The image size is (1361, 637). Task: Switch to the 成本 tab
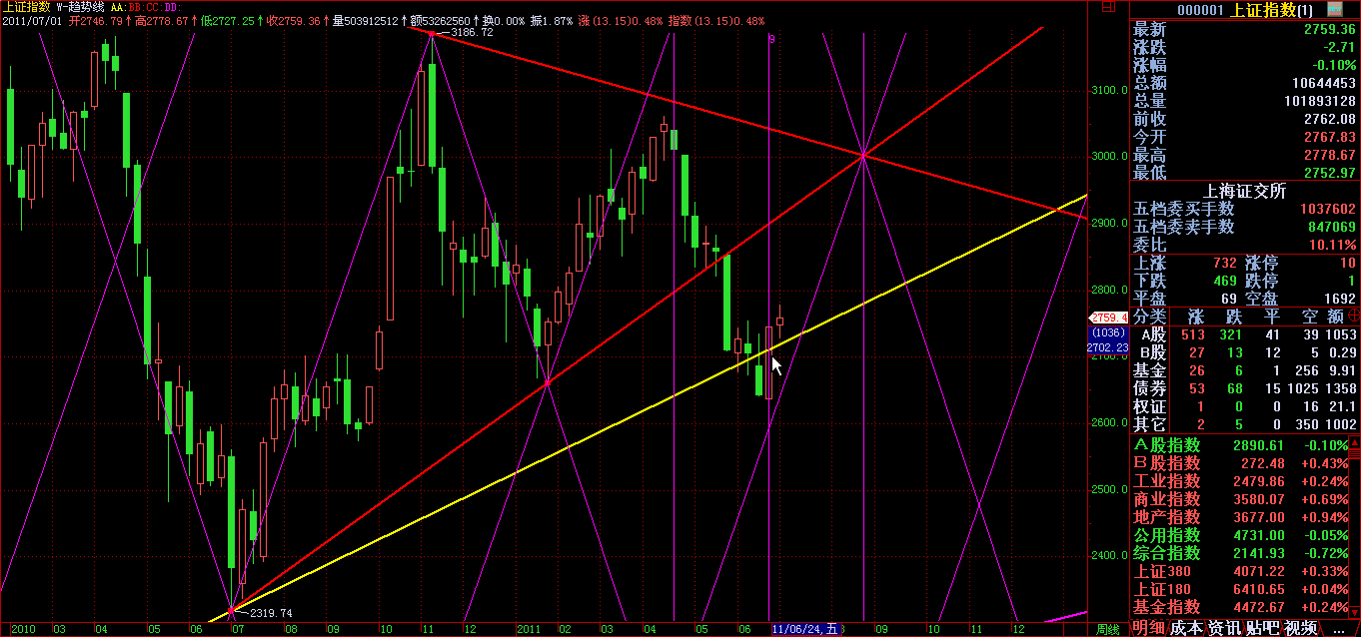pos(1187,627)
